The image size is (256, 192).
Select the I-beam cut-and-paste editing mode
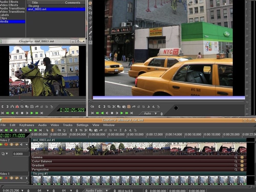[52, 130]
